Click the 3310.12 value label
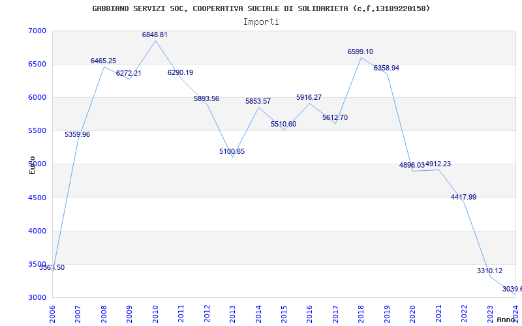 (490, 271)
